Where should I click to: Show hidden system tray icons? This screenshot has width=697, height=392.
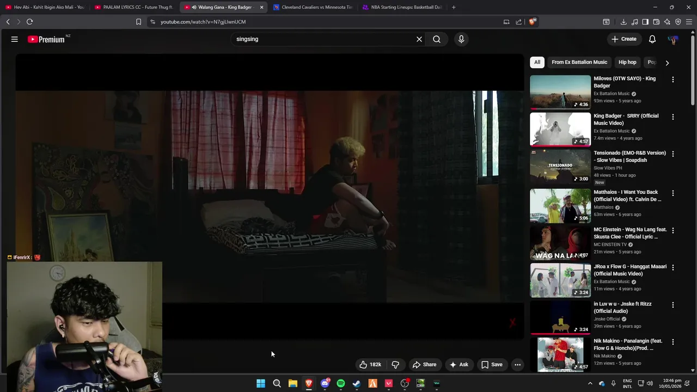pos(590,383)
